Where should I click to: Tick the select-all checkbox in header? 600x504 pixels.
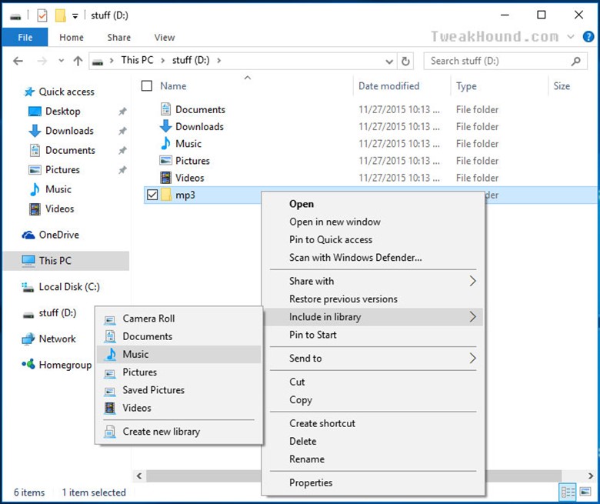[x=147, y=85]
